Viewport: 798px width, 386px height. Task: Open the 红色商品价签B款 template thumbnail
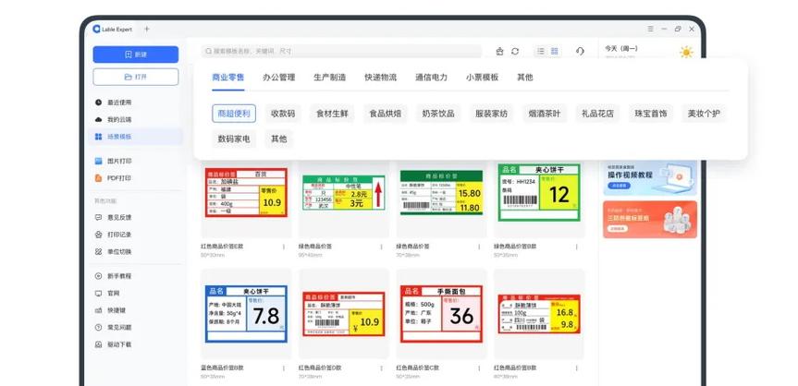(539, 314)
